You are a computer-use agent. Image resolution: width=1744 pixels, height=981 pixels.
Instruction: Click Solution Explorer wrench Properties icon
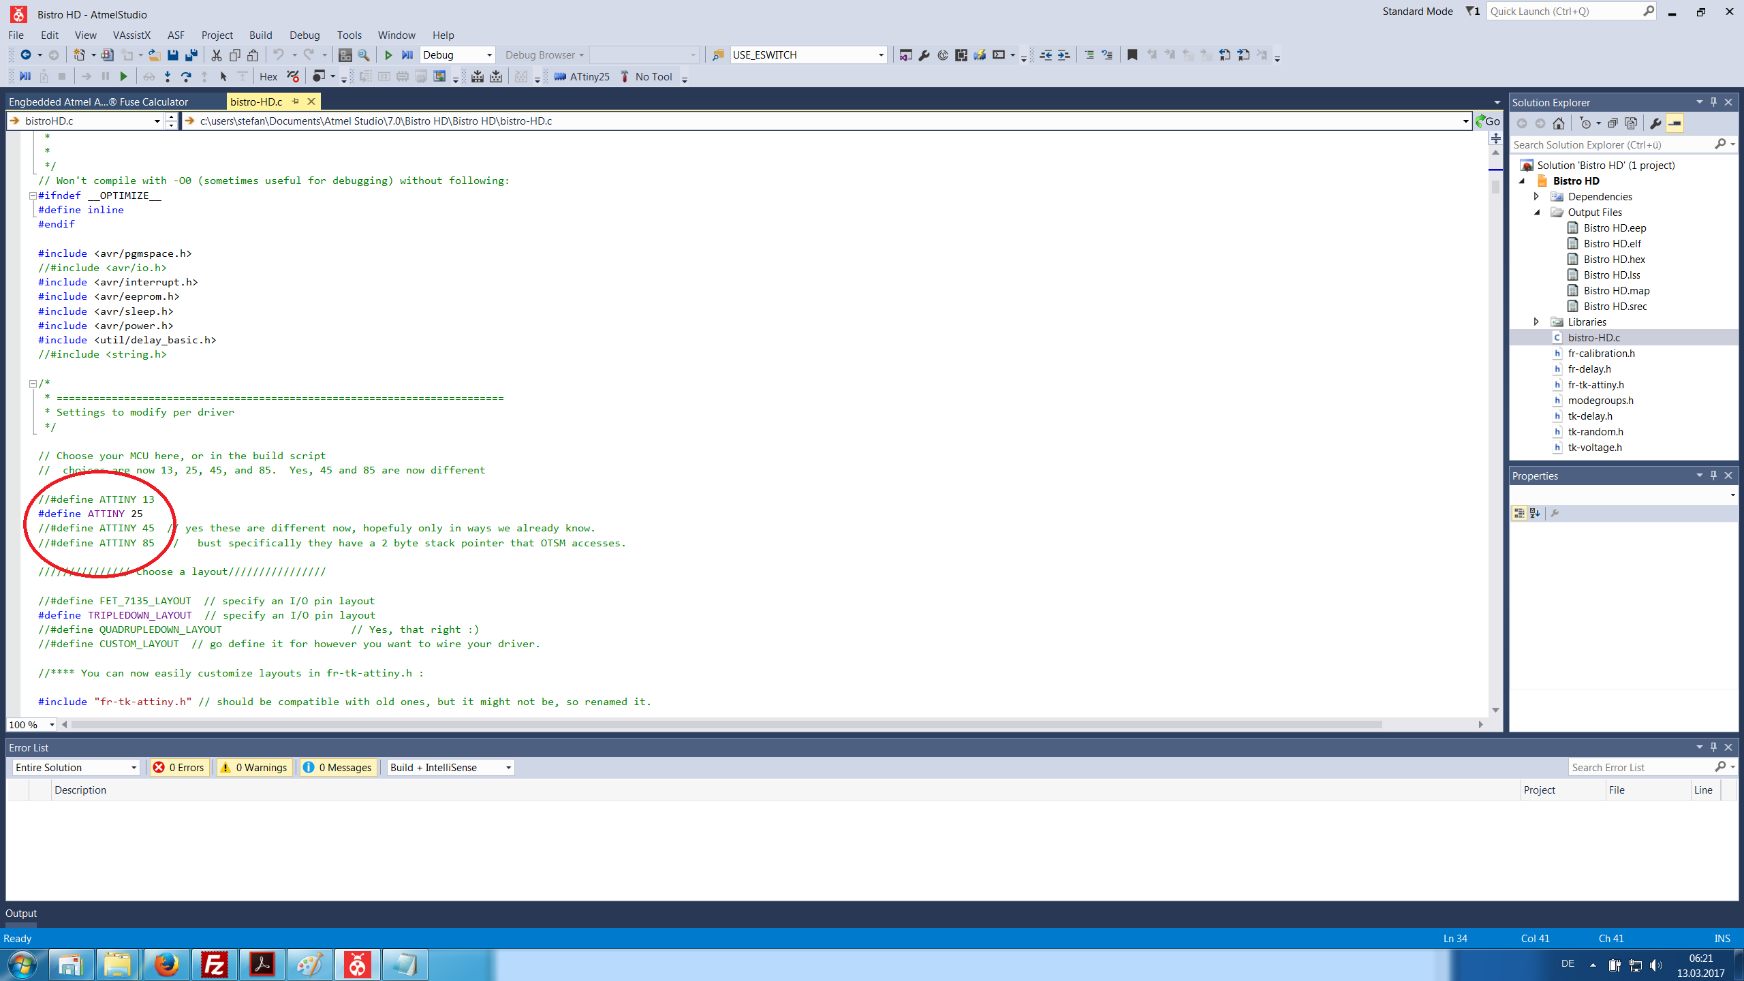point(1655,123)
